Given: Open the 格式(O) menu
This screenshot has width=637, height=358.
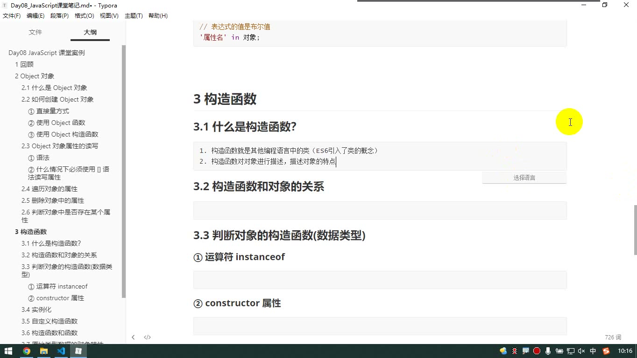Looking at the screenshot, I should coord(85,16).
